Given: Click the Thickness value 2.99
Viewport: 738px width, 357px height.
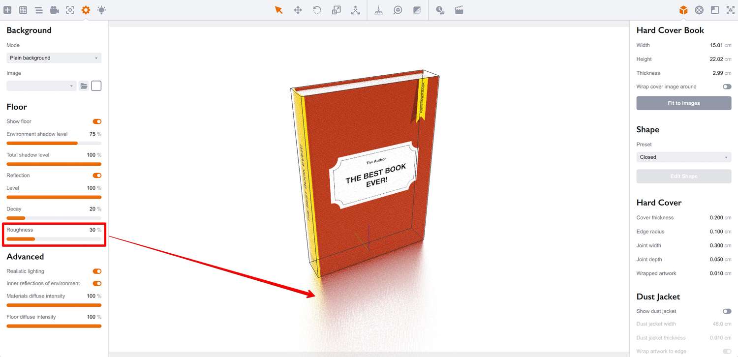Looking at the screenshot, I should [x=718, y=73].
